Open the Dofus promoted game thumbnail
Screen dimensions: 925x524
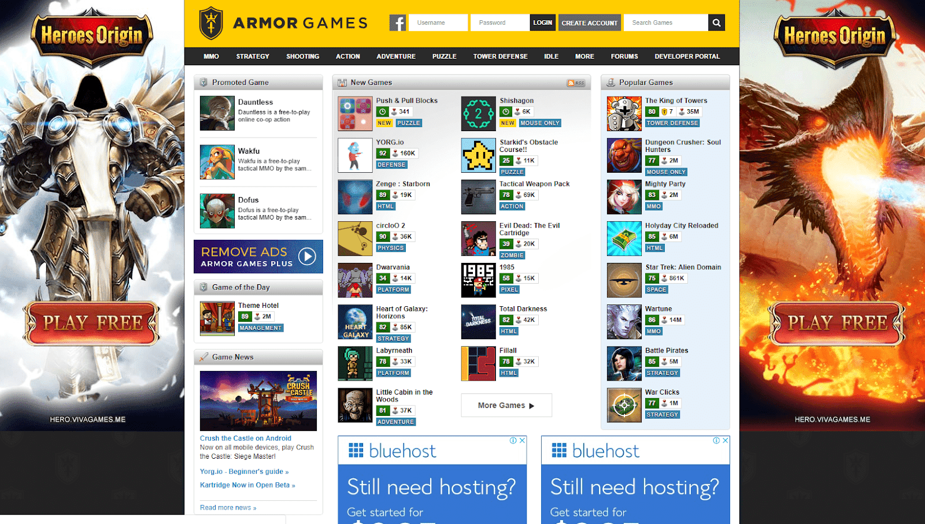click(x=217, y=211)
